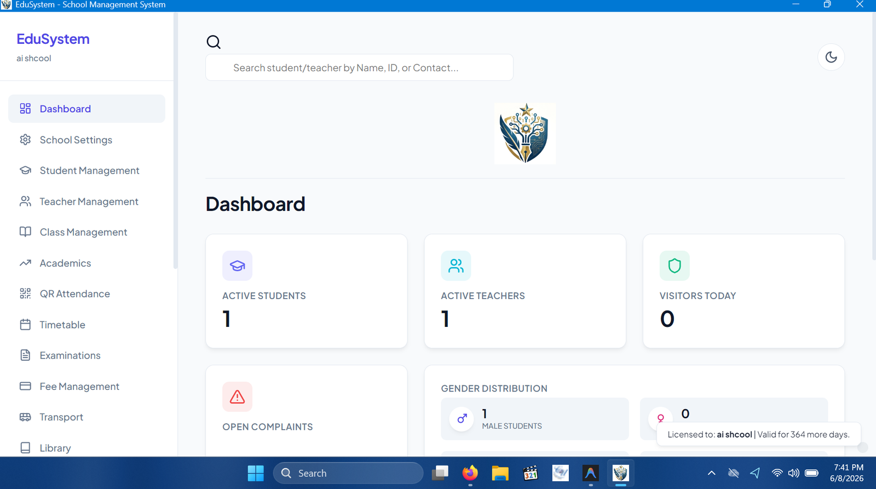Open the Windows Start menu

pos(256,473)
